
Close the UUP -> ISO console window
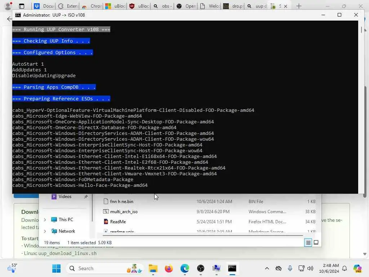click(356, 15)
